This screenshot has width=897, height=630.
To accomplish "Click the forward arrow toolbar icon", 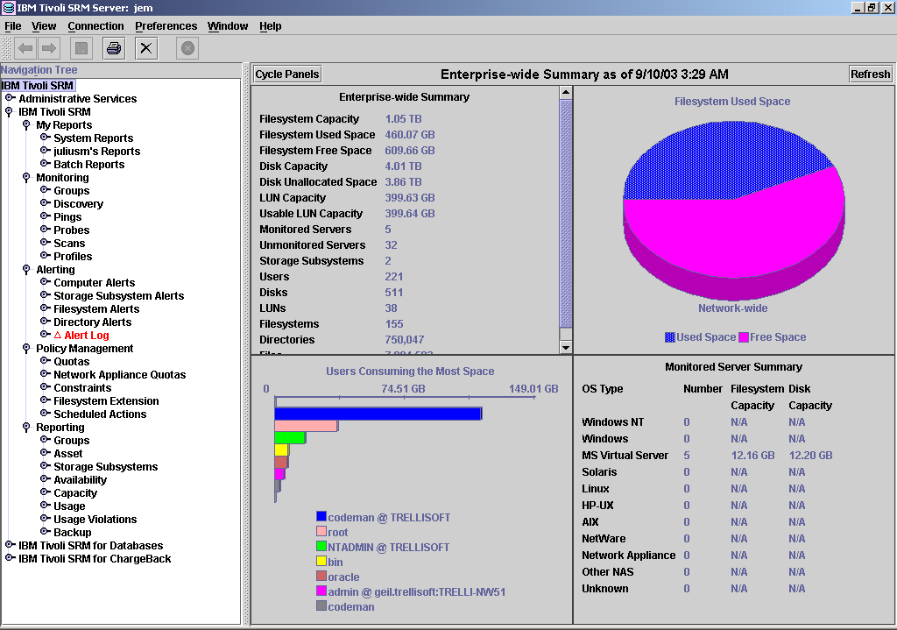I will (x=49, y=49).
